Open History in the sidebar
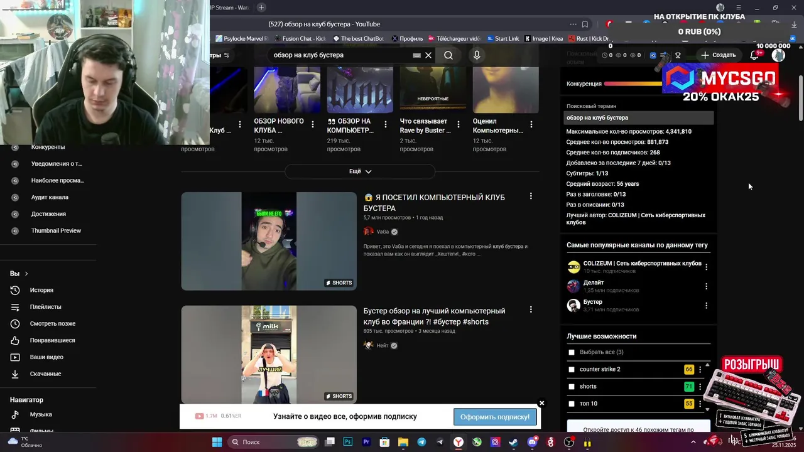Image resolution: width=804 pixels, height=452 pixels. click(41, 290)
